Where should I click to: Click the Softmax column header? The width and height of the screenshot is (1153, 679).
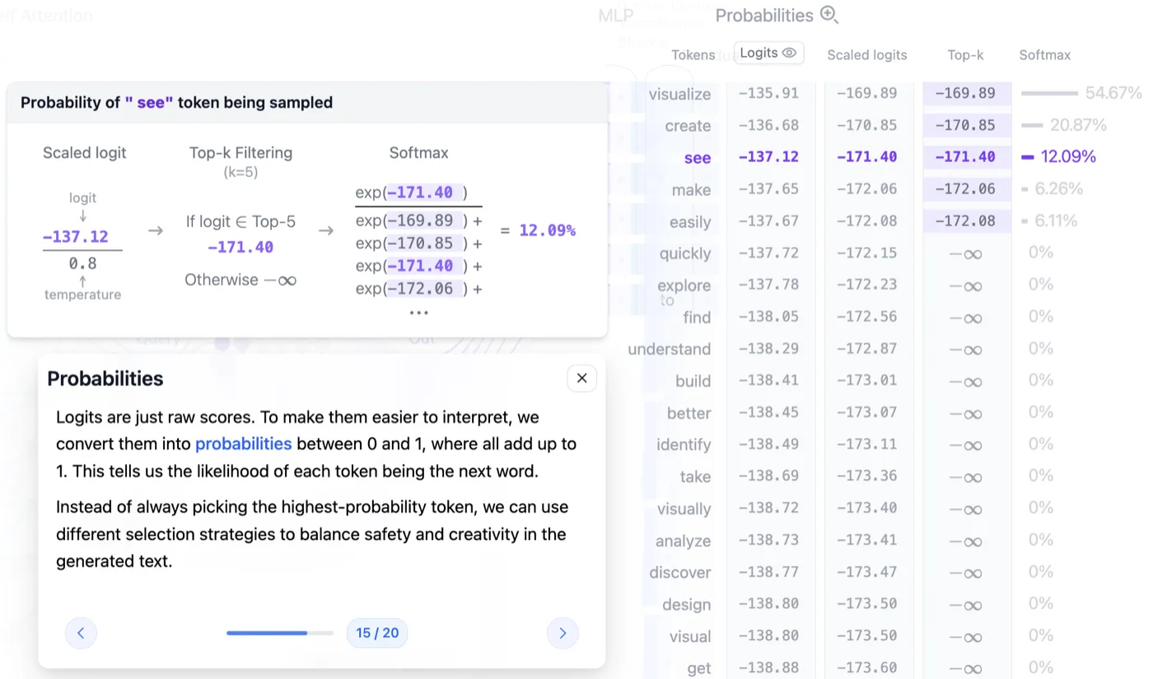(1045, 55)
